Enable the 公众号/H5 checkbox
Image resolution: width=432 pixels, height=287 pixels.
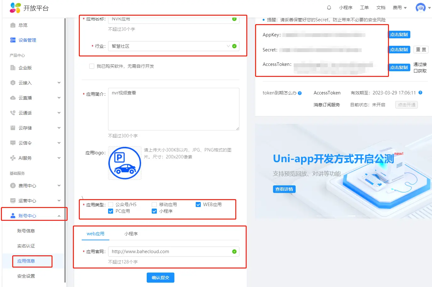click(110, 204)
